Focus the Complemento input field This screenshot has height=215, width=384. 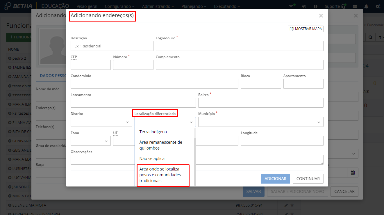240,65
